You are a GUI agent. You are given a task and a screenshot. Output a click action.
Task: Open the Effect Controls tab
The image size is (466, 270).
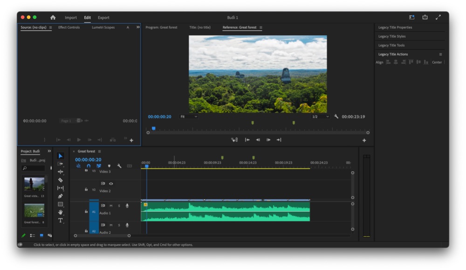point(69,27)
